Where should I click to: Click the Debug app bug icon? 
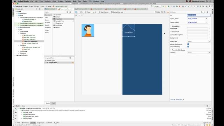pyautogui.click(x=169, y=6)
